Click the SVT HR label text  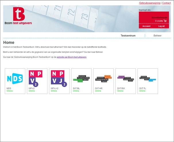point(99,88)
